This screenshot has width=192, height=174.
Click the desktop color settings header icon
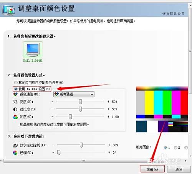[x=9, y=10]
